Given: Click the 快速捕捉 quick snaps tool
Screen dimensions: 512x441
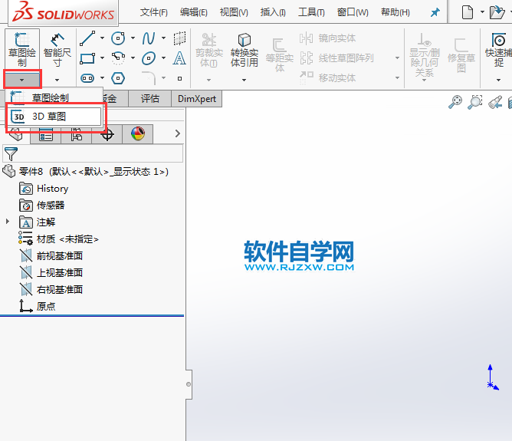Looking at the screenshot, I should pos(498,50).
